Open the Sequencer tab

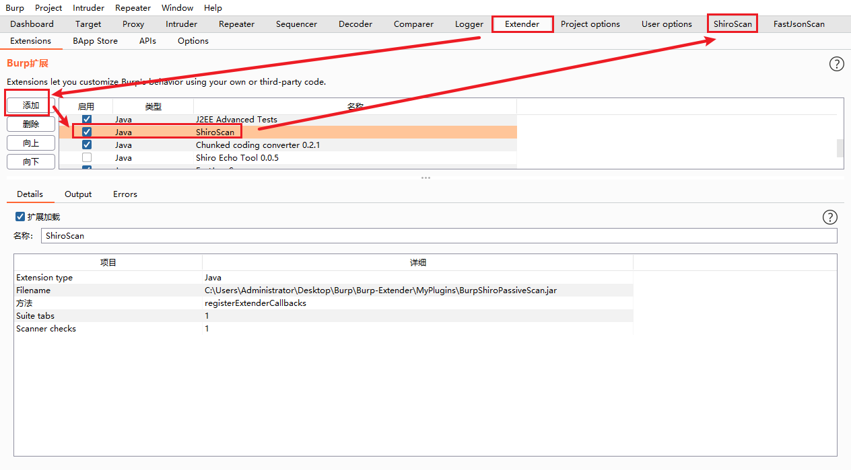pyautogui.click(x=296, y=24)
